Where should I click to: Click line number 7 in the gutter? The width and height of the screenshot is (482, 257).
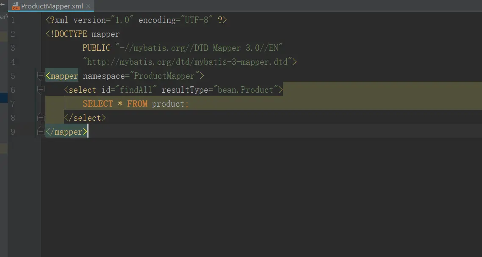(x=13, y=104)
